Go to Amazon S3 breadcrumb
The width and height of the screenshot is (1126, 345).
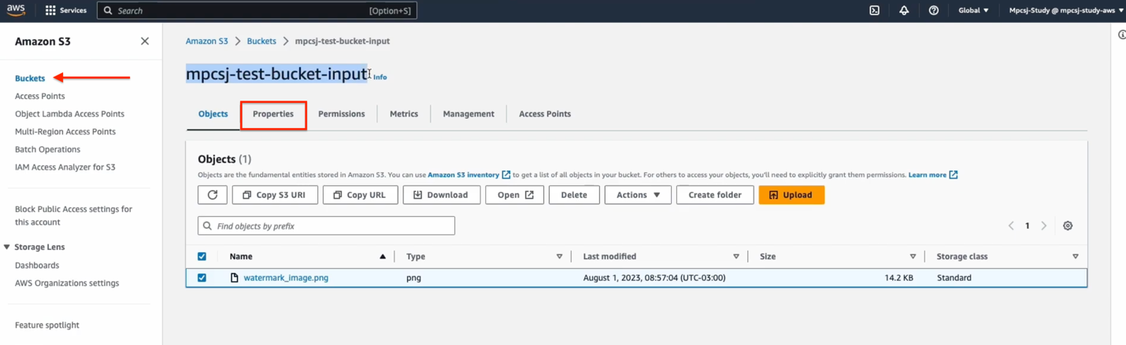coord(206,41)
